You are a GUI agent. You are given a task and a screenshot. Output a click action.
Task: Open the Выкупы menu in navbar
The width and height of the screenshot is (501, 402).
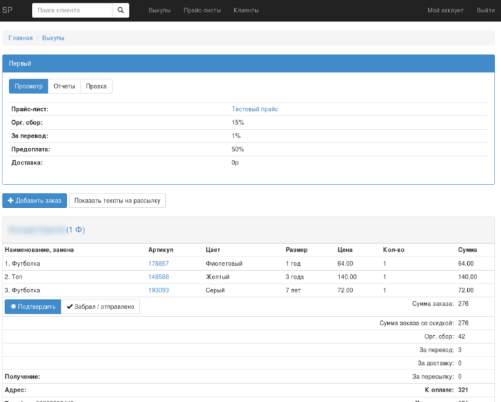(x=159, y=10)
